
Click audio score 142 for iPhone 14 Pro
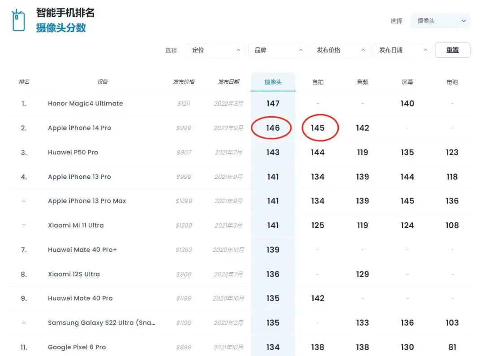(x=363, y=128)
